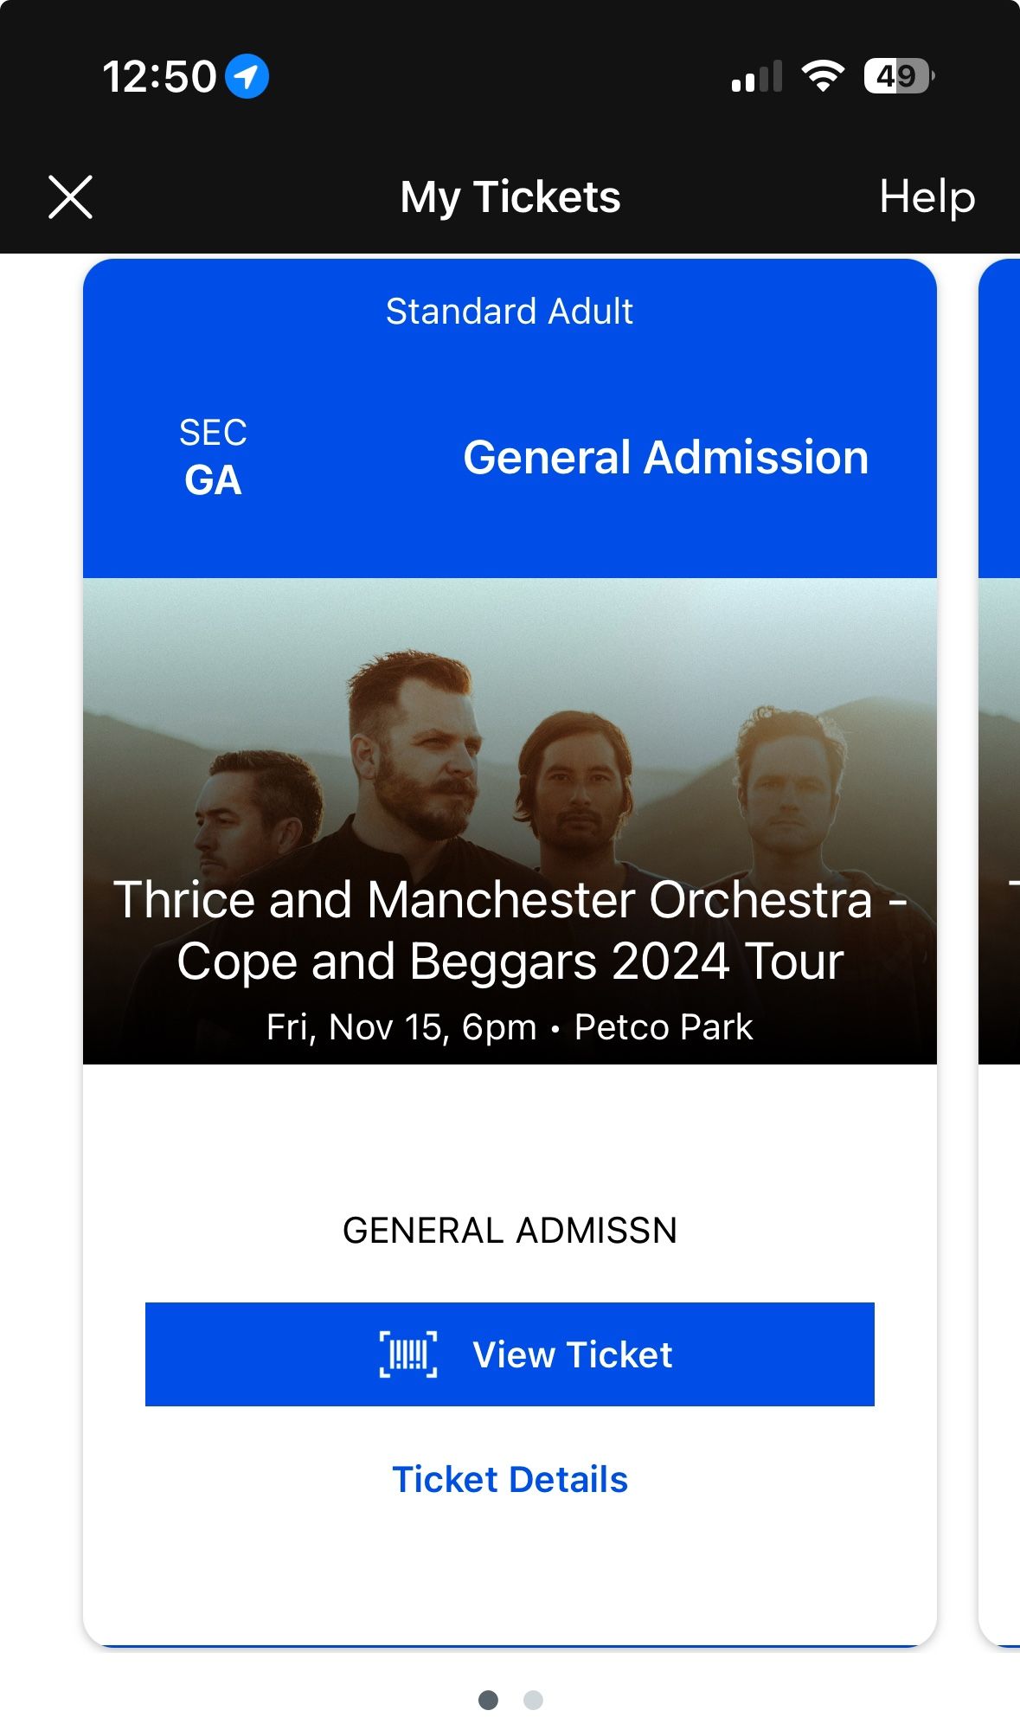Tap the Thrice and Manchester Orchestra event title

point(510,930)
